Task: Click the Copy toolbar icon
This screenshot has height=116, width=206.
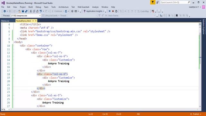Action: [x=34, y=11]
